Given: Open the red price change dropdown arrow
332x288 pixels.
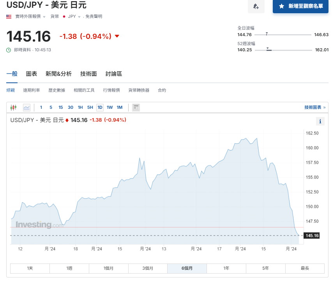Looking at the screenshot, I should 117,36.
